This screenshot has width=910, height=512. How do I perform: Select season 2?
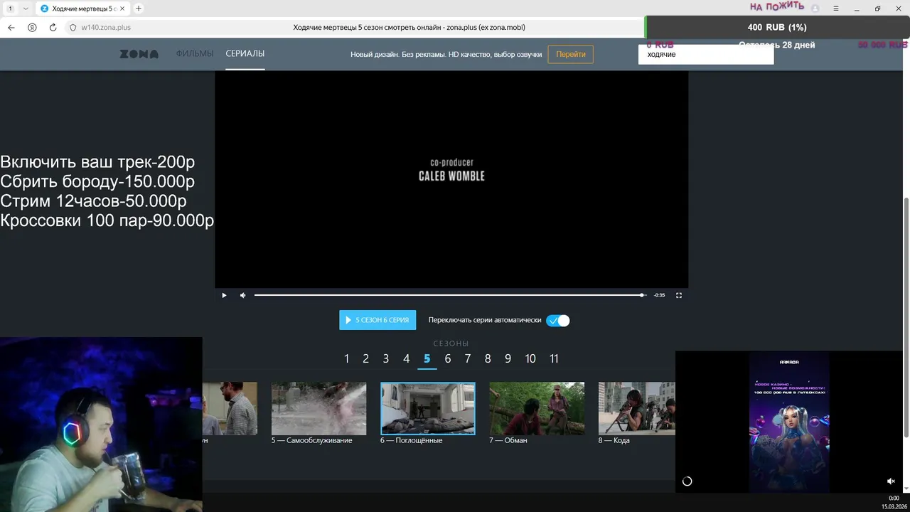click(x=366, y=359)
